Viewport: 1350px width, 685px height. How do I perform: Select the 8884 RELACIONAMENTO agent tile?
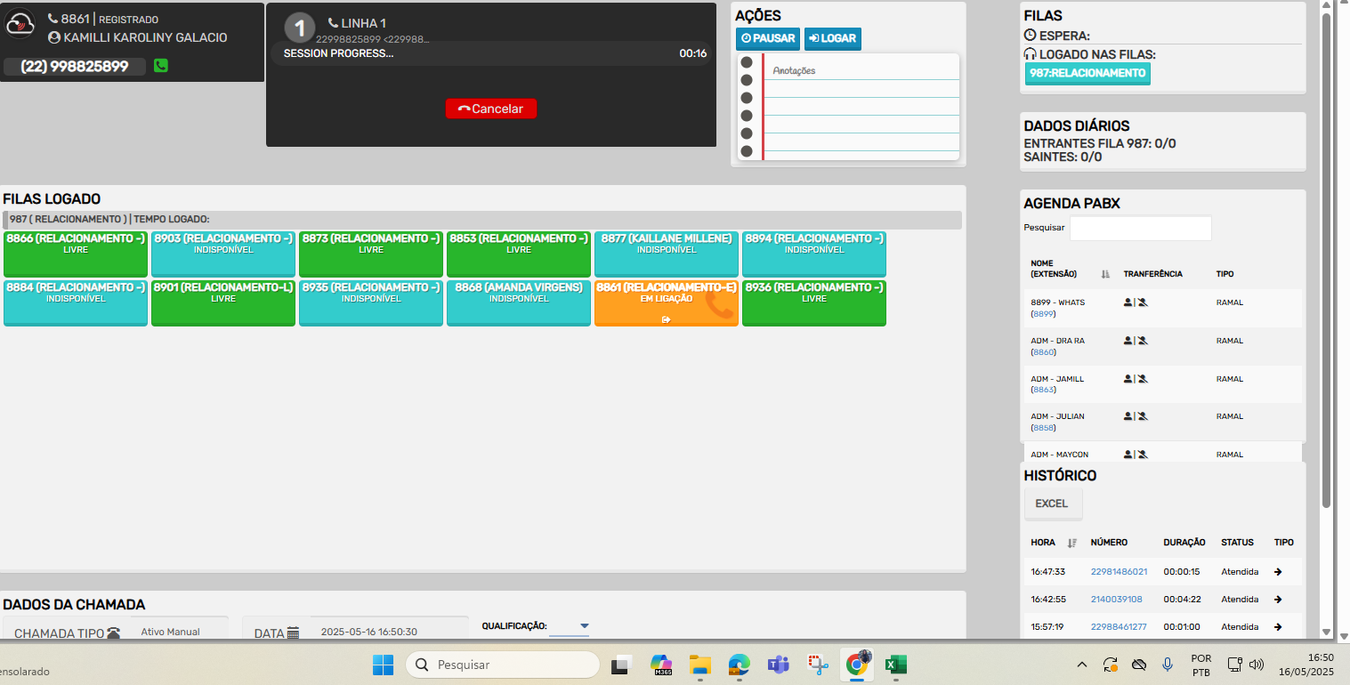76,302
